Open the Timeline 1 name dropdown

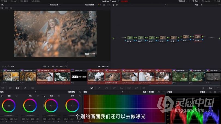pos(55,5)
